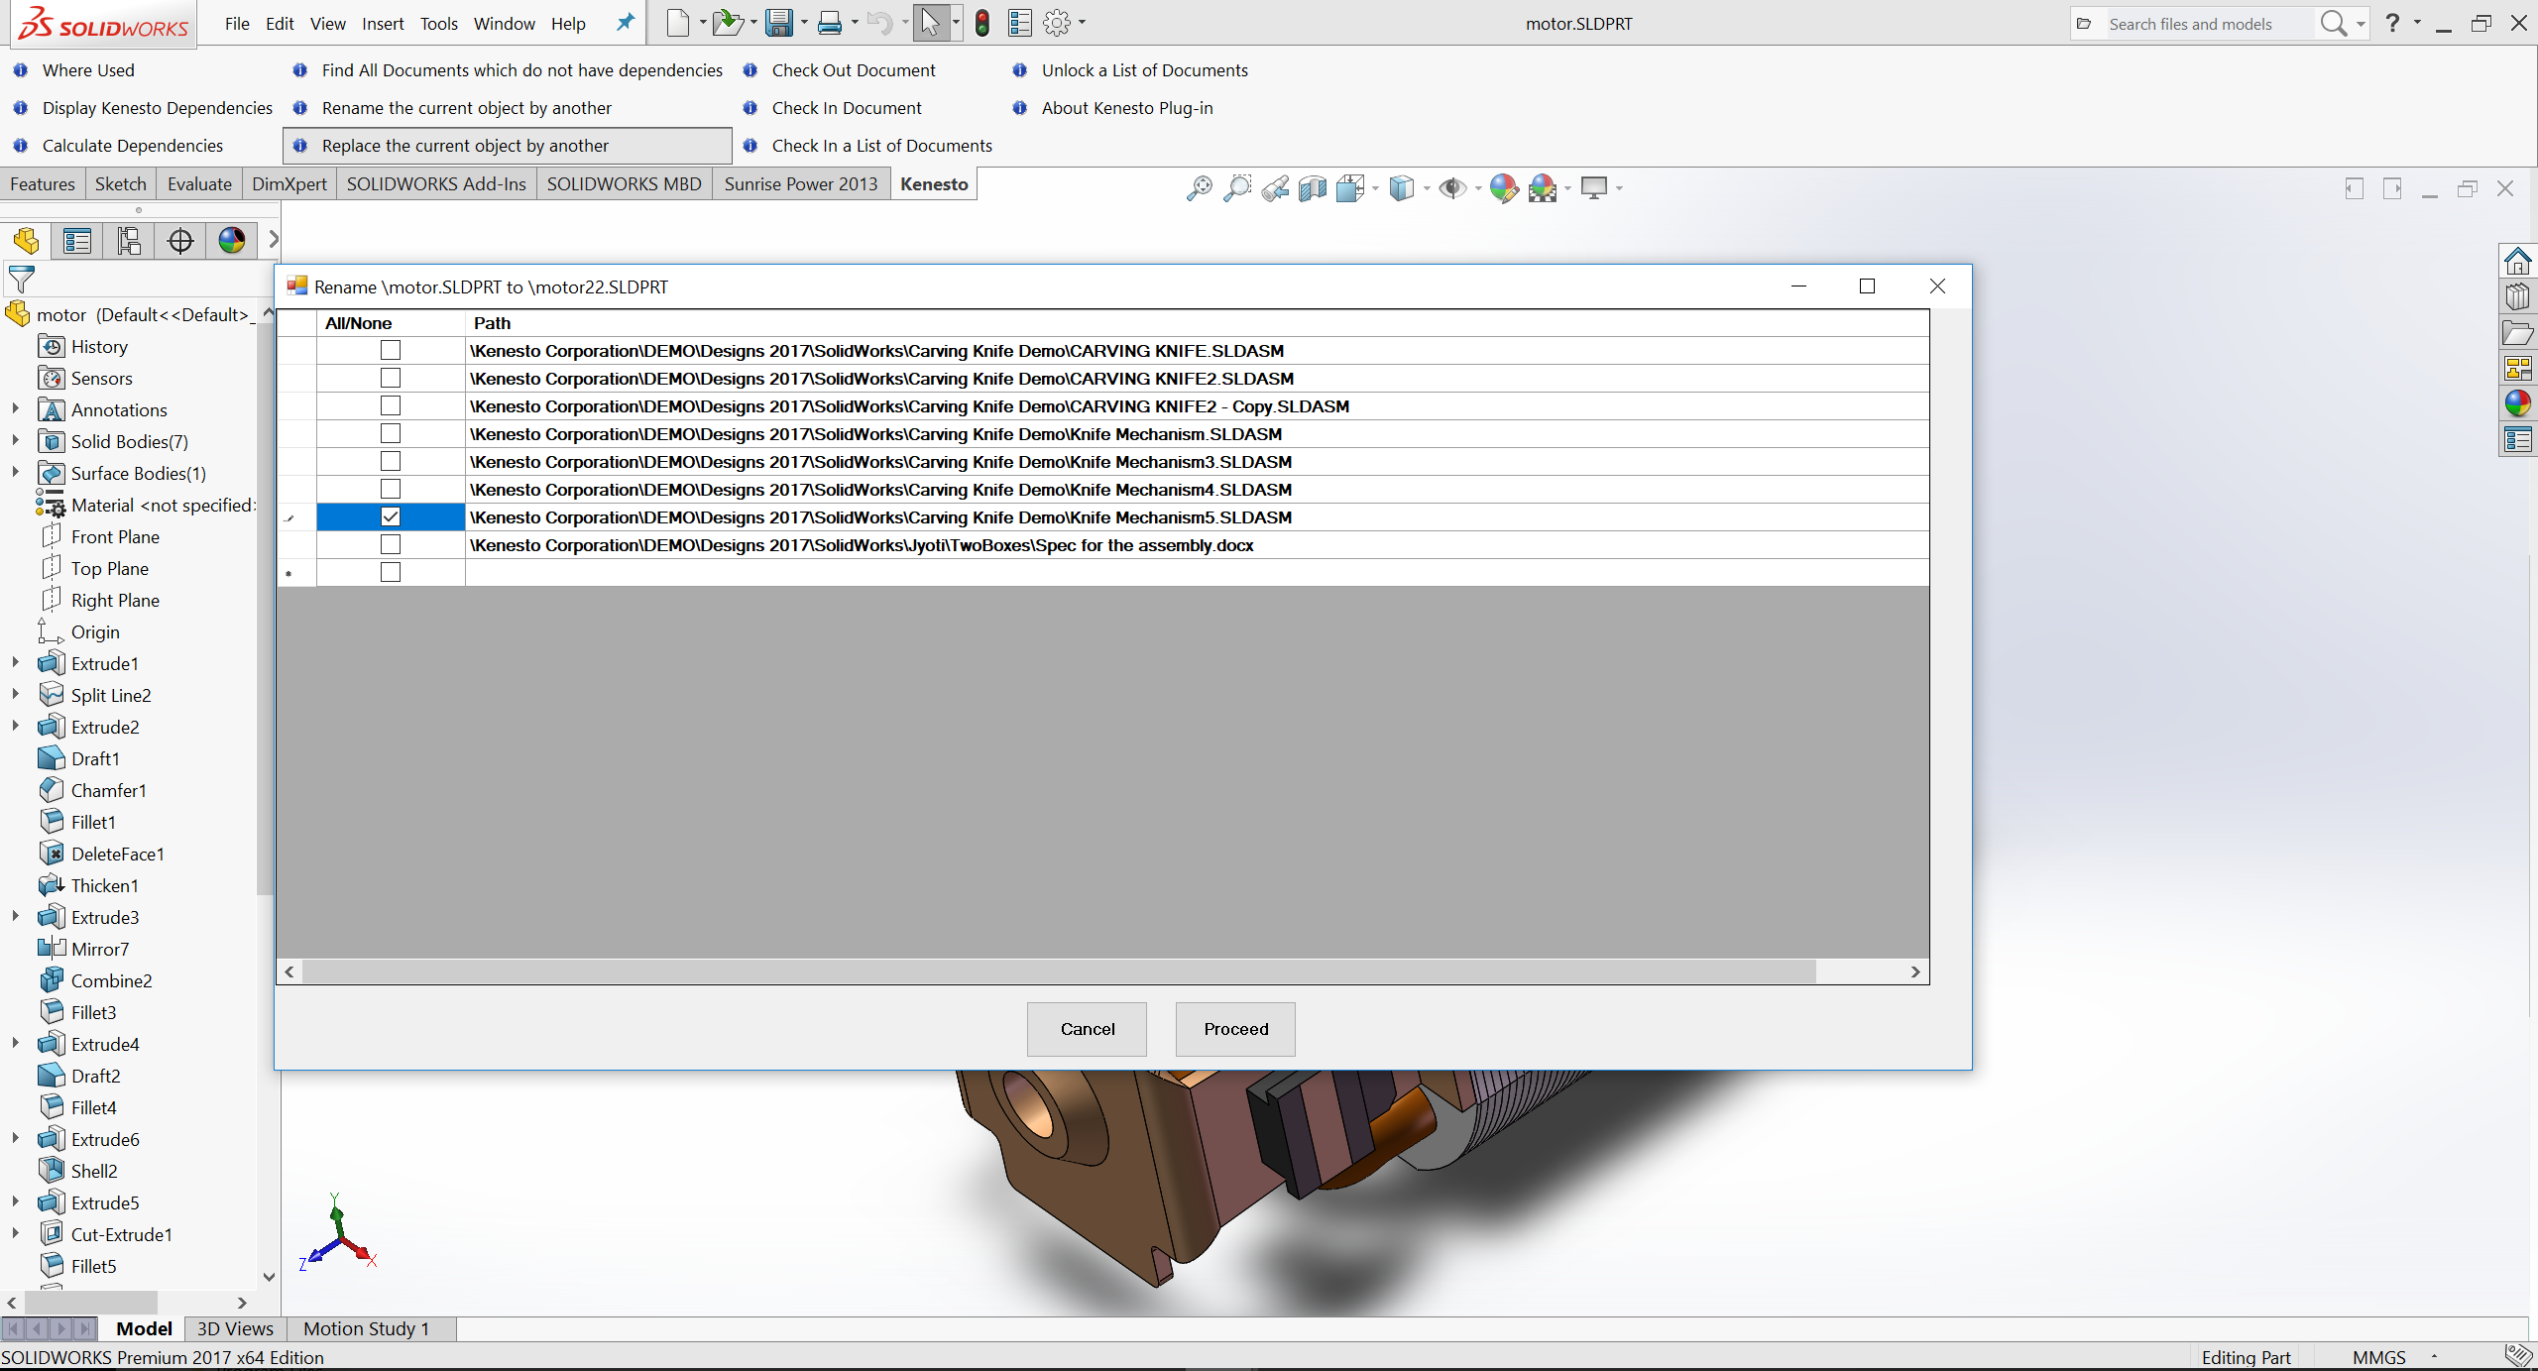Click Where Used command
2538x1371 pixels.
88,70
